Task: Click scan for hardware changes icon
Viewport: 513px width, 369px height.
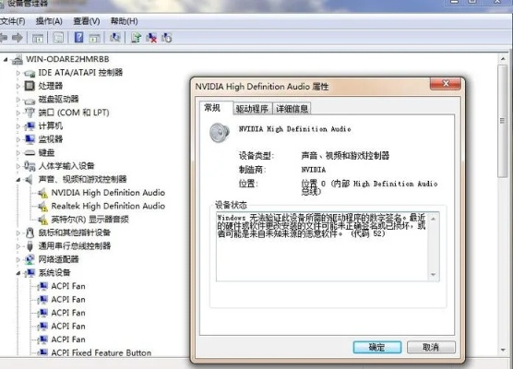Action: [x=114, y=38]
